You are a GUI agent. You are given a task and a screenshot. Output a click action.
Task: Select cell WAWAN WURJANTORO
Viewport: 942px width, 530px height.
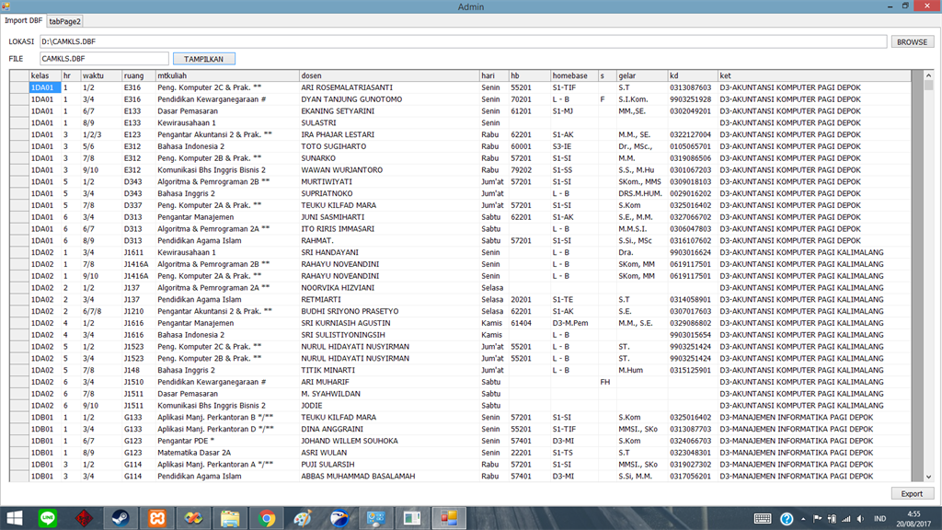pos(389,170)
